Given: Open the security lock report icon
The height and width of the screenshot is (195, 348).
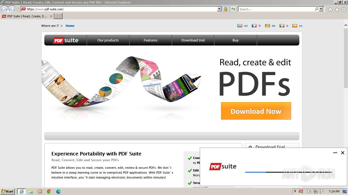Looking at the screenshot, I should point(225,9).
